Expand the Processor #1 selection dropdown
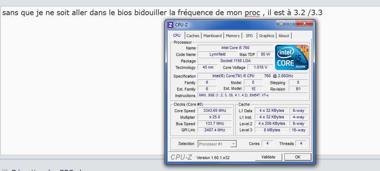 233,144
